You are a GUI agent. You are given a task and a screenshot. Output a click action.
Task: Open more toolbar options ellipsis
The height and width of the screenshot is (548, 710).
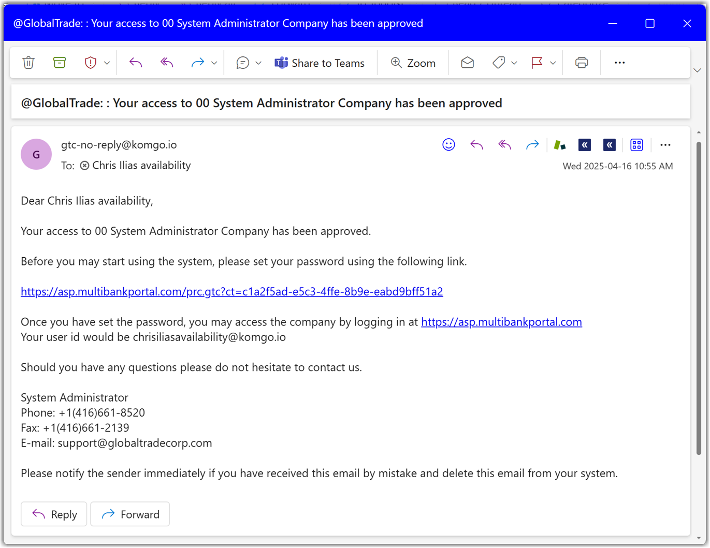click(x=619, y=63)
